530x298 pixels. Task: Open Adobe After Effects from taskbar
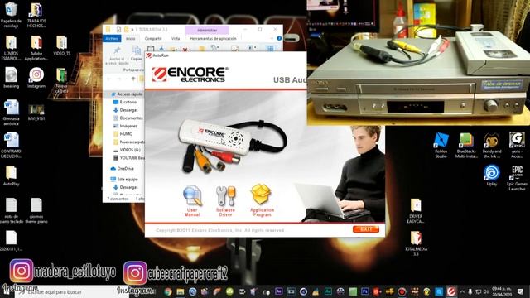tap(278, 291)
